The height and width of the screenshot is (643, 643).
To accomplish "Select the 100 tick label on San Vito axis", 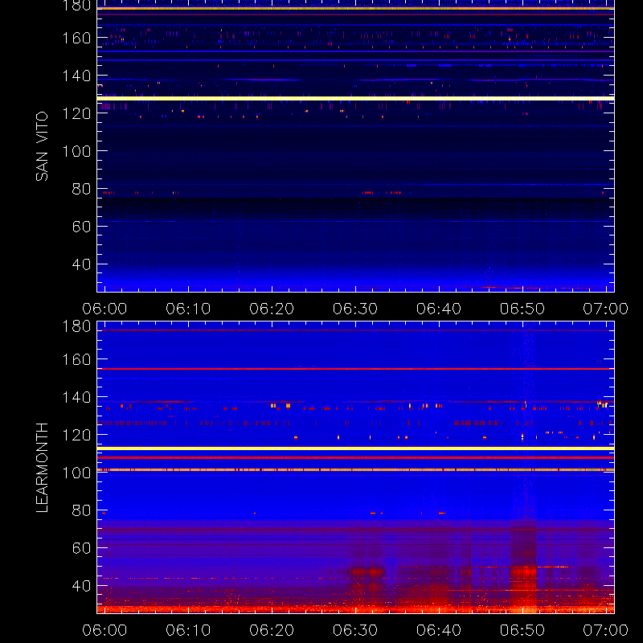I will point(76,151).
